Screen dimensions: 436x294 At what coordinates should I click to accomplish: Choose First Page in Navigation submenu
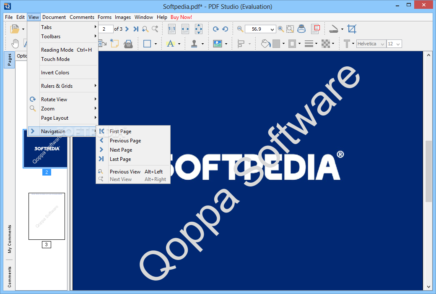[133, 131]
